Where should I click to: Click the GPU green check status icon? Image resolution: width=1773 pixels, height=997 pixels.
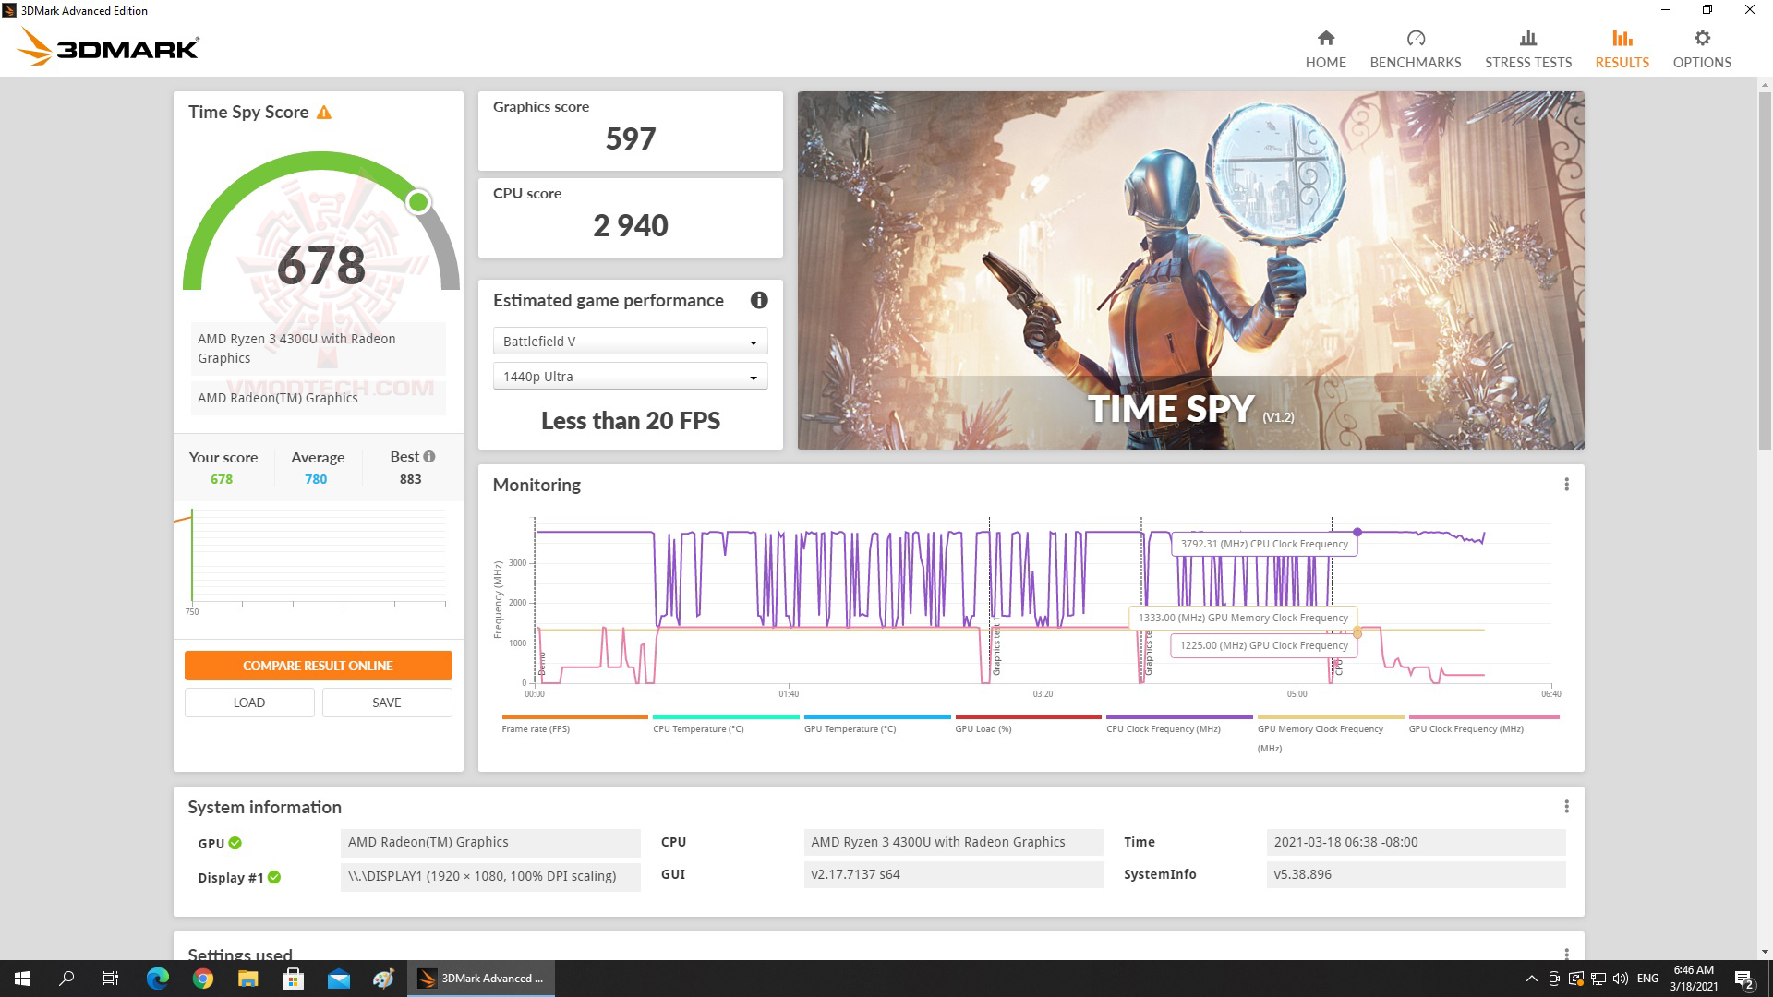point(235,843)
